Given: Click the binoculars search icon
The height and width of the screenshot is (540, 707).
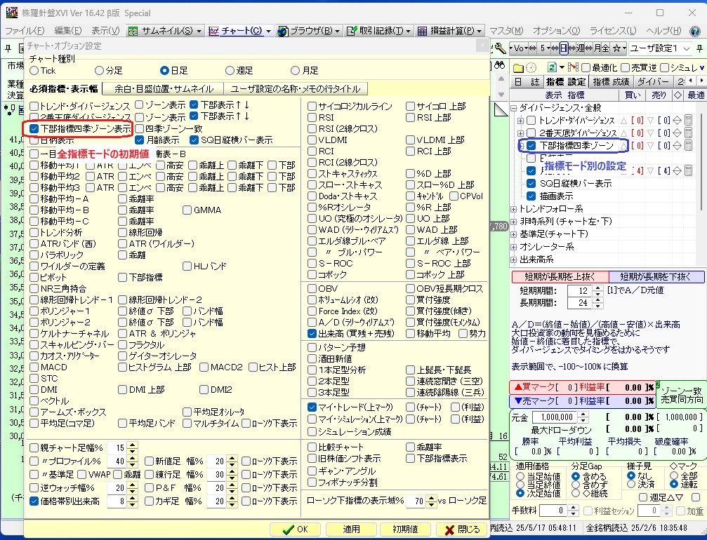Looking at the screenshot, I should click(x=499, y=66).
